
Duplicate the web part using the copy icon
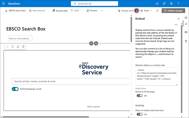(18, 47)
